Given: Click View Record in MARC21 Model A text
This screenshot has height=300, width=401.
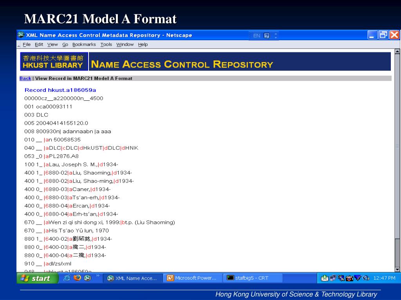Looking at the screenshot, I should 84,78.
